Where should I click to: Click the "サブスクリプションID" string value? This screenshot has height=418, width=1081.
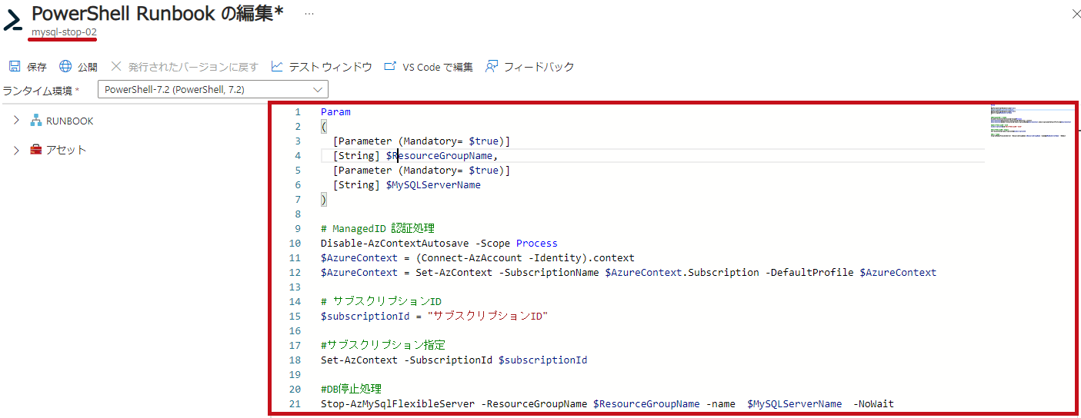tap(487, 316)
